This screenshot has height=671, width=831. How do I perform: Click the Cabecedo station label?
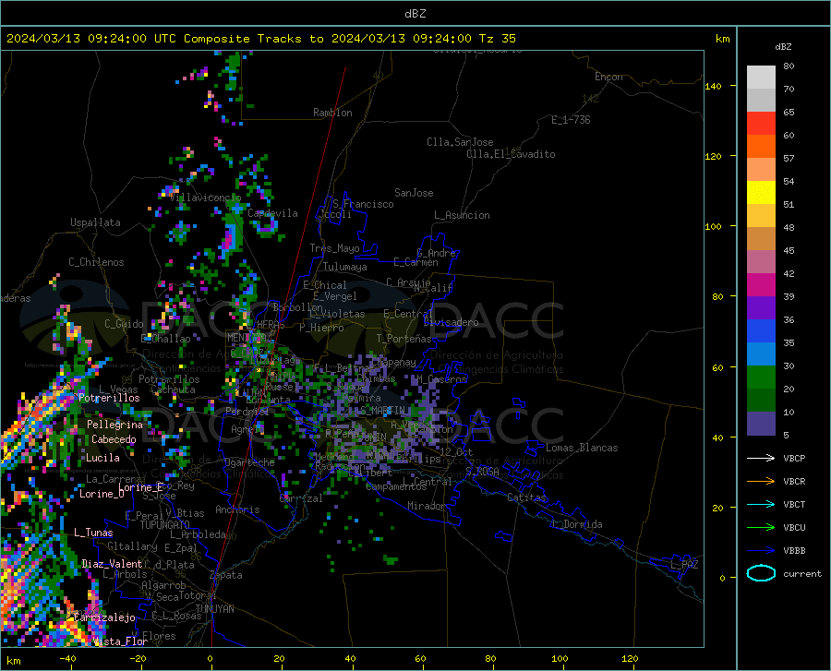[114, 439]
